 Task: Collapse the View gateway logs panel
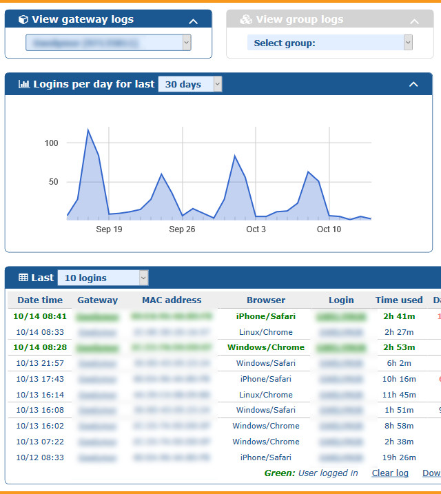[194, 21]
